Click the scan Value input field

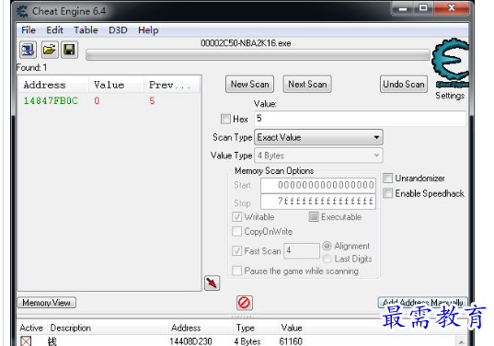(x=360, y=119)
